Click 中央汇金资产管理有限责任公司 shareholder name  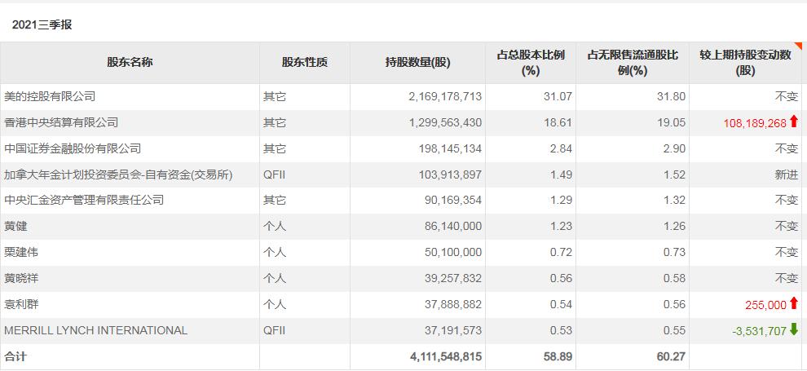click(84, 200)
